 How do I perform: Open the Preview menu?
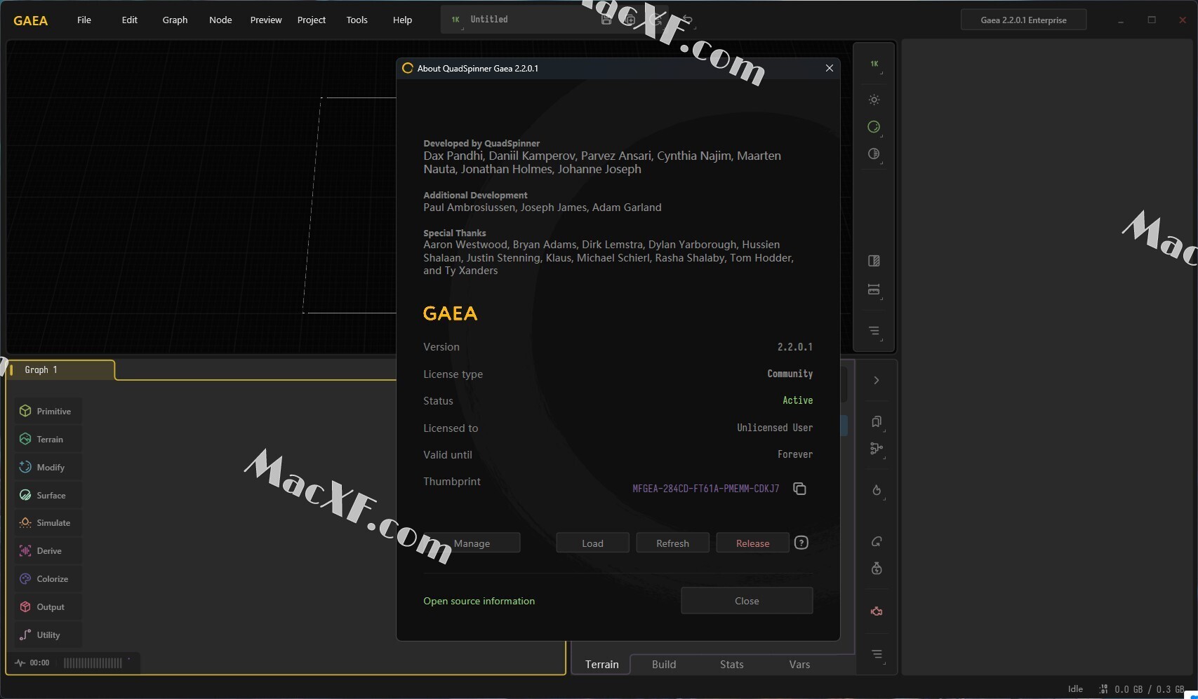pos(266,20)
